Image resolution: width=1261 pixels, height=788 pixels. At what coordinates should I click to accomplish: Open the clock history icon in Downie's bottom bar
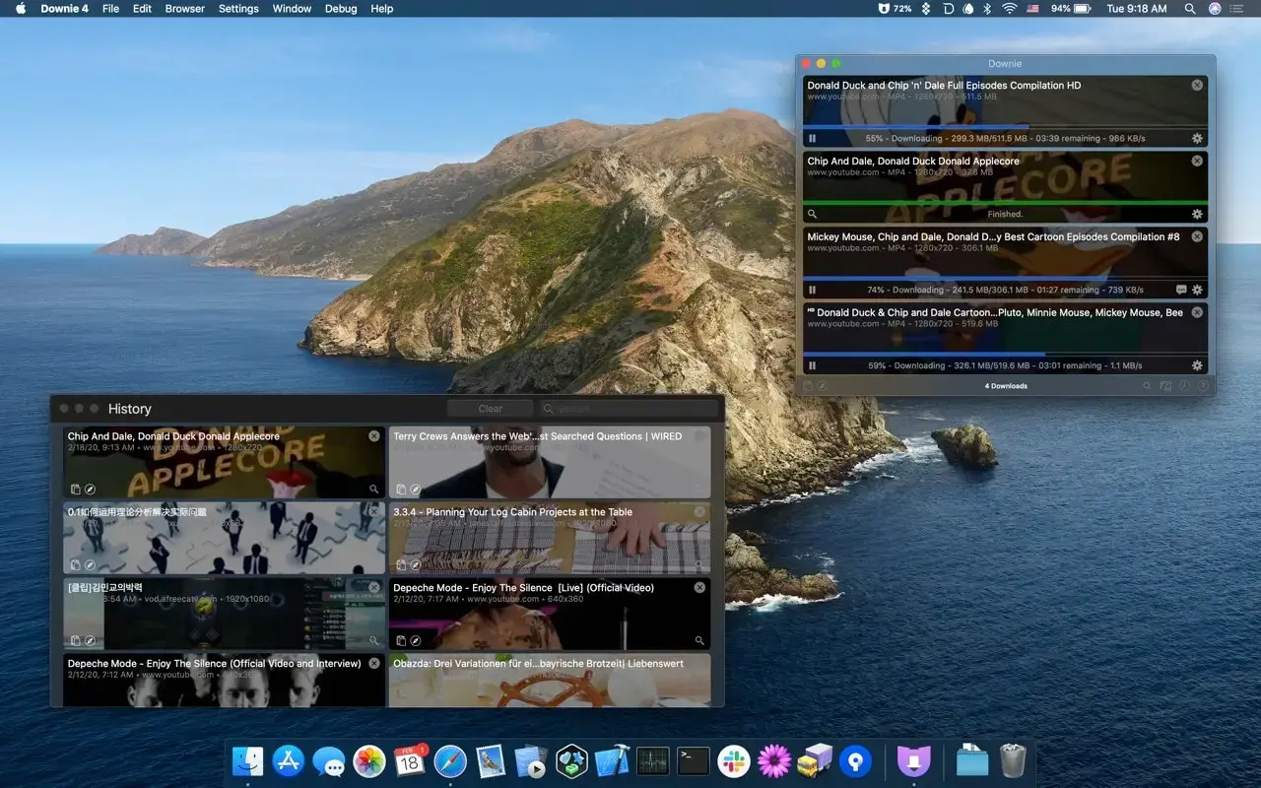coord(1184,385)
